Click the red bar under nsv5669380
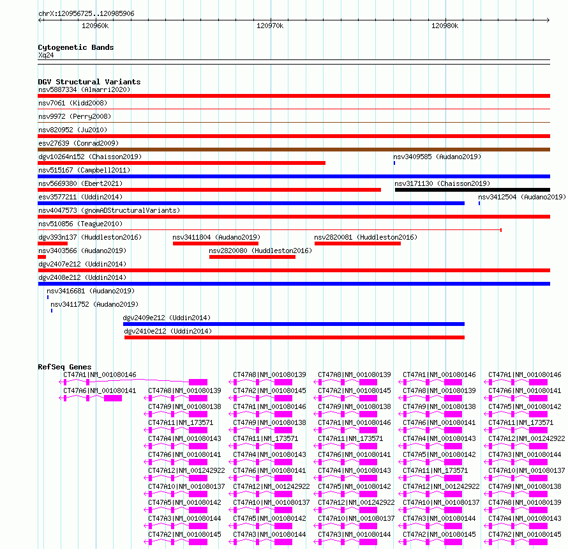 (x=209, y=190)
